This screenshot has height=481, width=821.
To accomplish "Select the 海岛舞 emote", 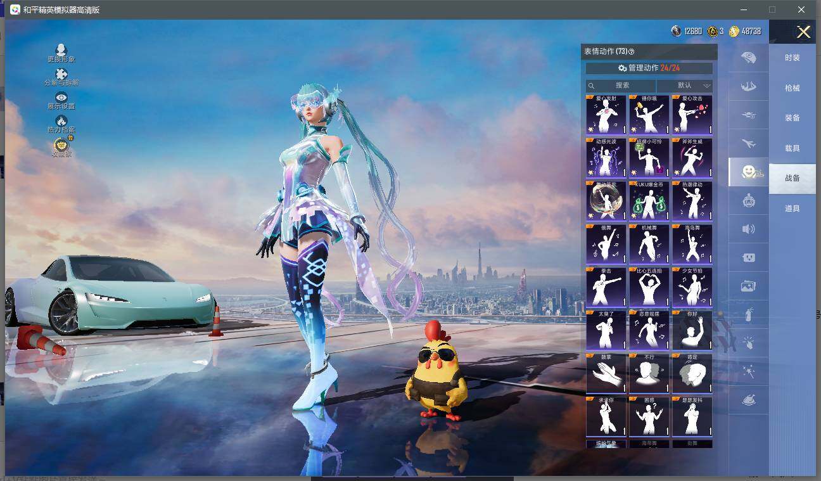I will [x=692, y=244].
